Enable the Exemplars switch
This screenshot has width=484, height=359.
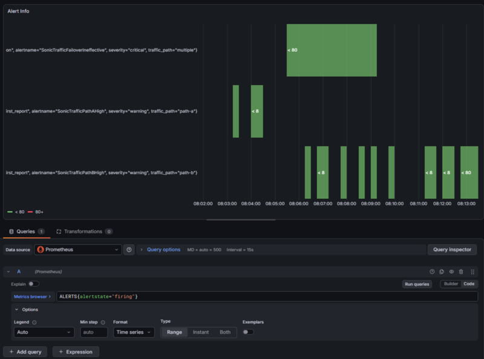(x=248, y=332)
